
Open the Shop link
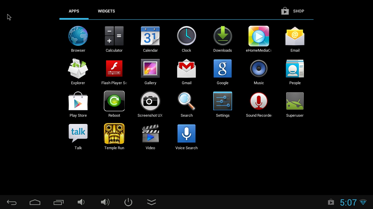tap(293, 11)
